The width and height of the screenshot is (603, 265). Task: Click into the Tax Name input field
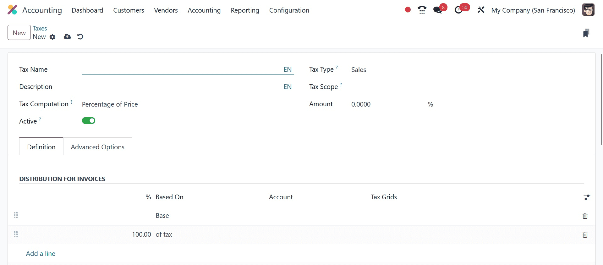(182, 69)
